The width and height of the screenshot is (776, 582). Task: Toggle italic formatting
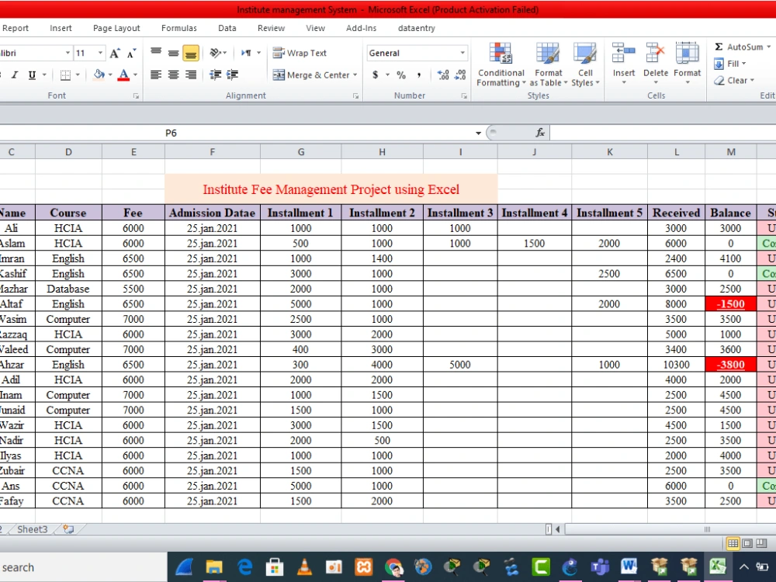click(x=16, y=74)
